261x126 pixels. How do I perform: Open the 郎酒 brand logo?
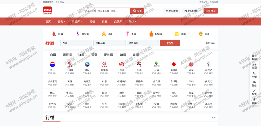[139, 64]
